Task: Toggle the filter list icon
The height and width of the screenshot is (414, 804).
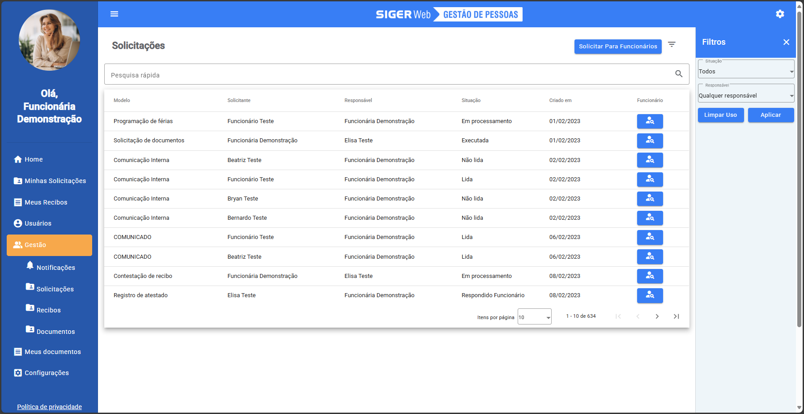Action: 672,44
